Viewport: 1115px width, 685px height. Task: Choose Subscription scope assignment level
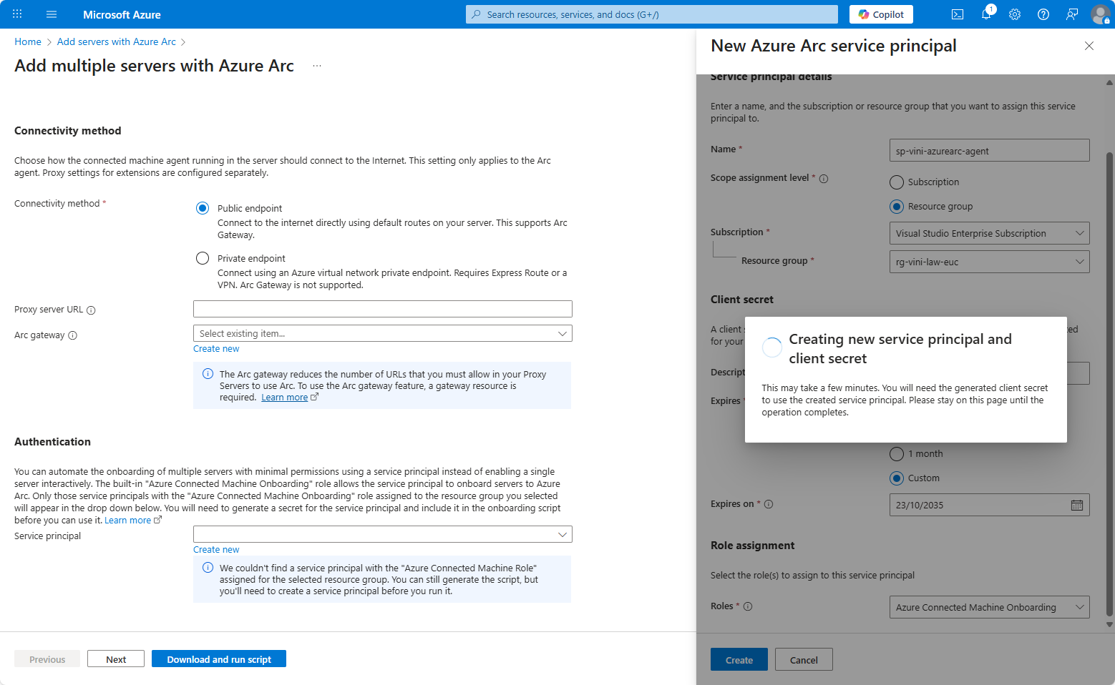897,182
